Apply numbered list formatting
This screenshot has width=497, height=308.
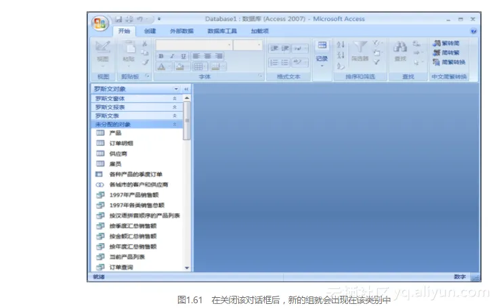pos(274,62)
